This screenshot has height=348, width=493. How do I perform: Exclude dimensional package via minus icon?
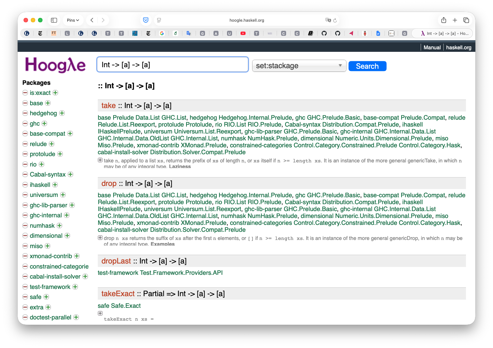click(25, 236)
